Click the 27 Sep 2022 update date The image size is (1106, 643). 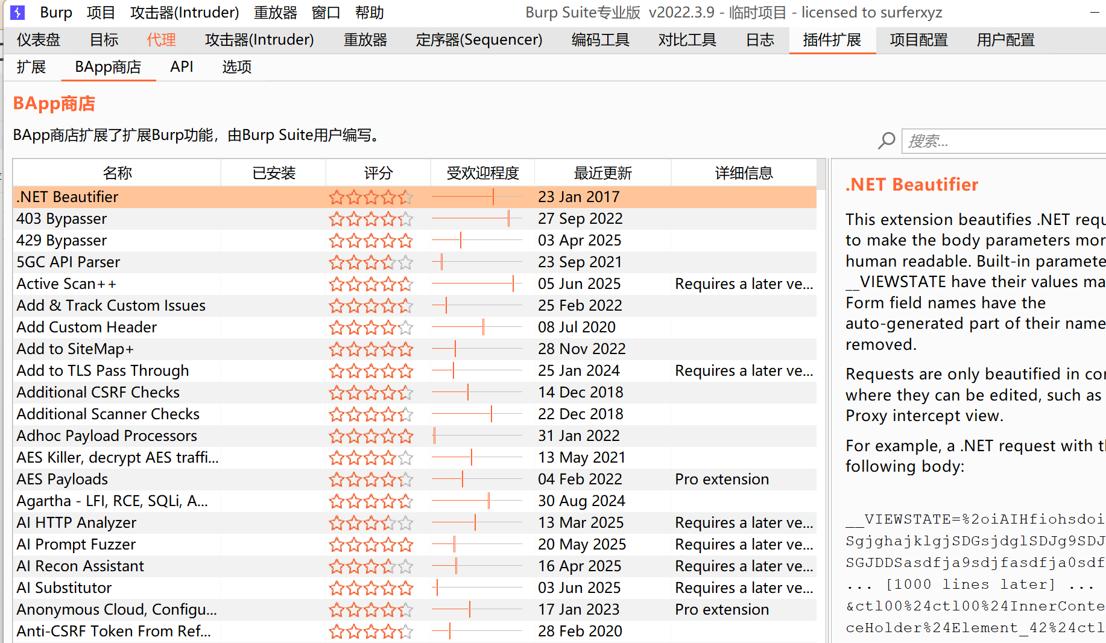(x=580, y=219)
